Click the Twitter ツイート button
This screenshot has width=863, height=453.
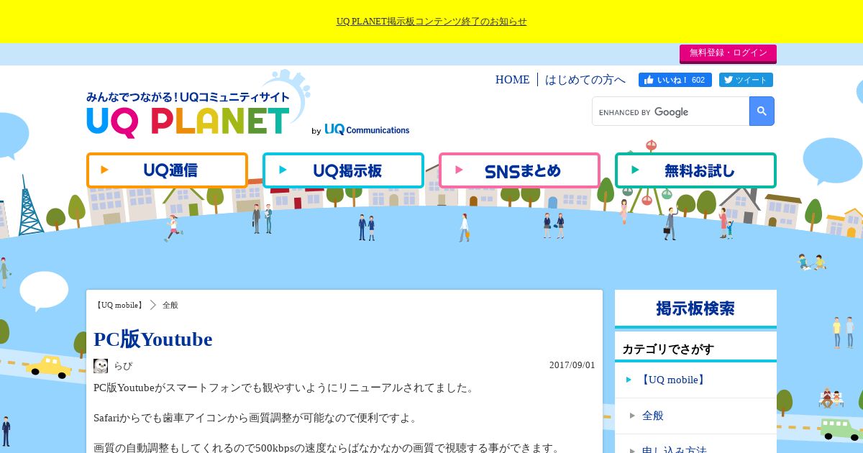tap(746, 80)
